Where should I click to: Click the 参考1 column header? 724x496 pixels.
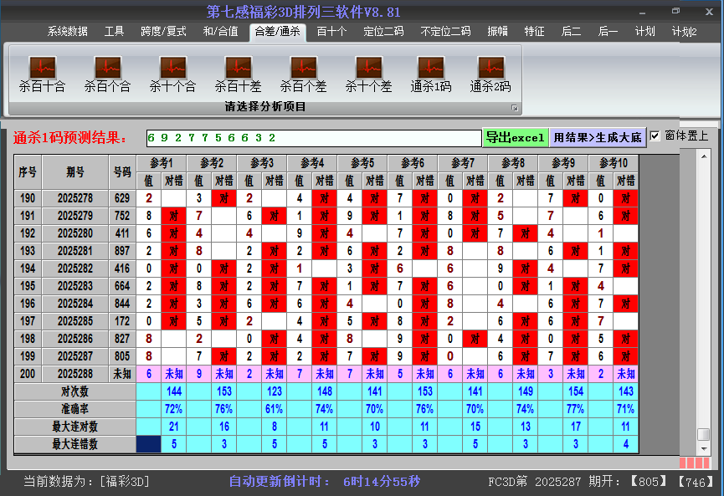(162, 163)
